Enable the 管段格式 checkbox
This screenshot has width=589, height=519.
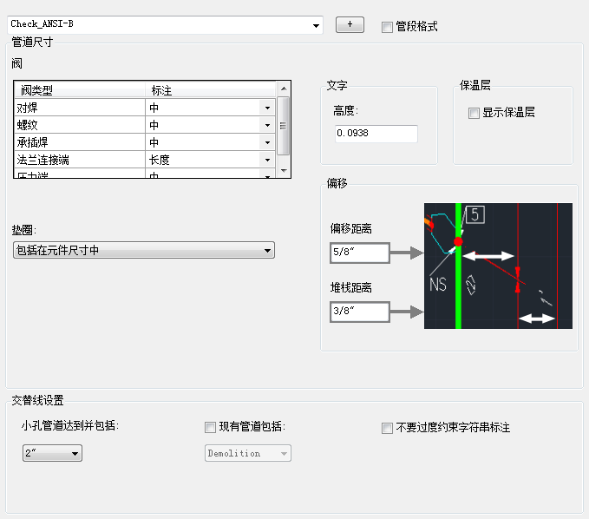387,27
